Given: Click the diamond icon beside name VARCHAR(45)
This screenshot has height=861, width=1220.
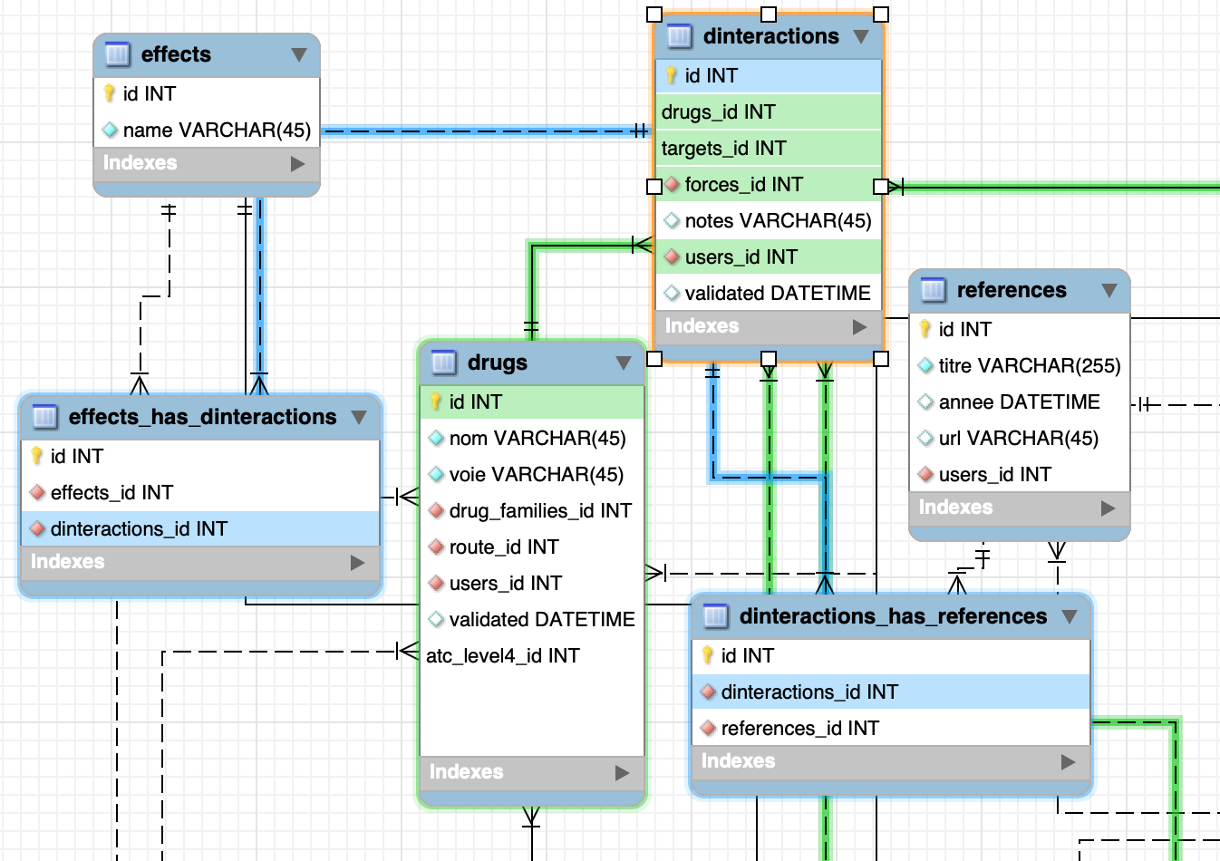Looking at the screenshot, I should [110, 130].
